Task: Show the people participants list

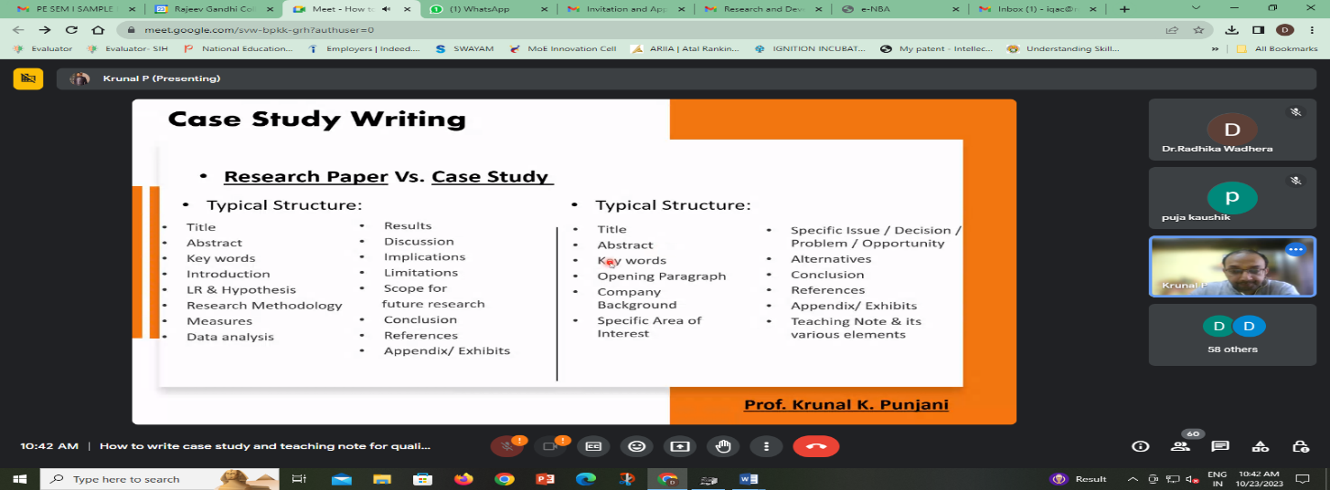Action: (x=1180, y=446)
